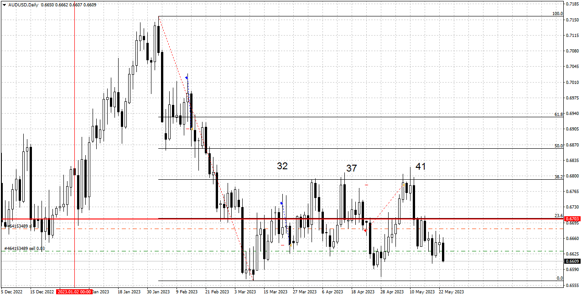This screenshot has height=297, width=582.
Task: Click the Fibonacci 38.2 level label
Action: 558,177
